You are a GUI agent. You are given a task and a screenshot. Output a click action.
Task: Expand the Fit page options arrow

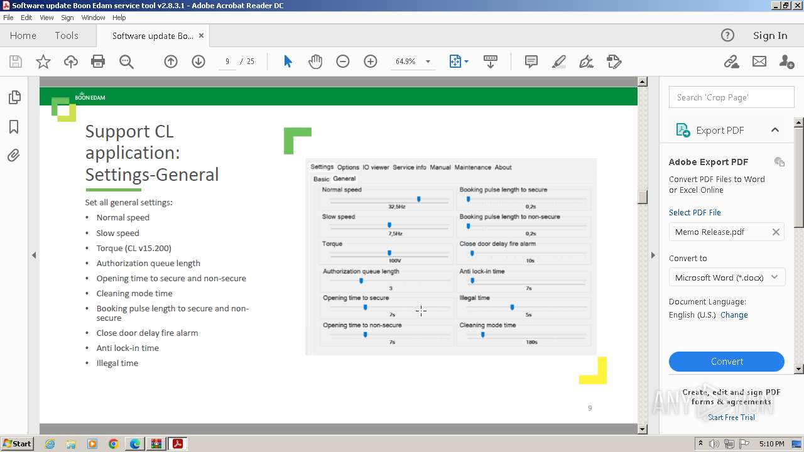(466, 62)
